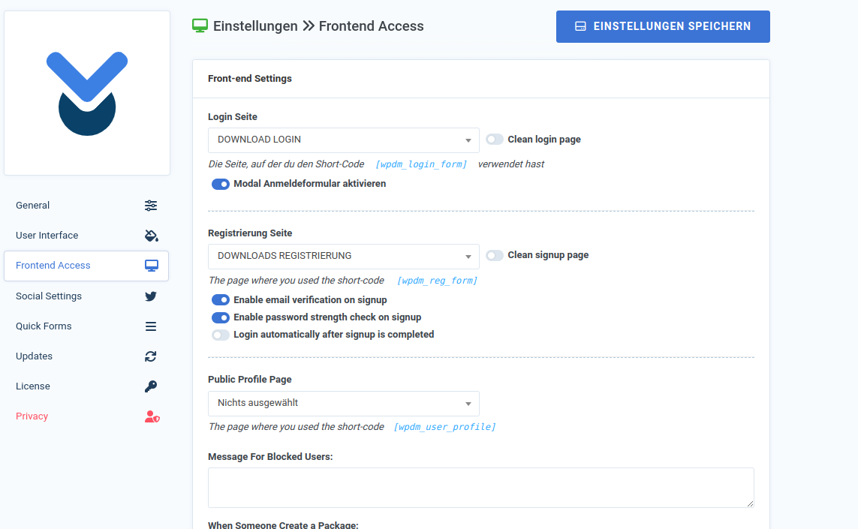Click the download manager logo image
Image resolution: width=858 pixels, height=529 pixels.
point(87,93)
